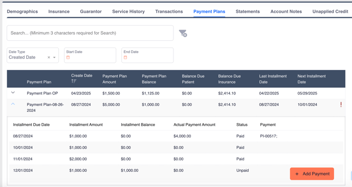Switch to the Transactions tab

[169, 11]
